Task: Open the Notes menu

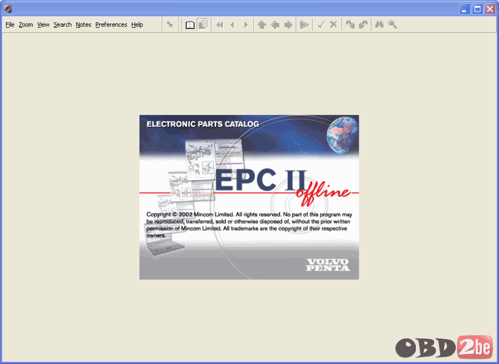Action: (x=83, y=24)
